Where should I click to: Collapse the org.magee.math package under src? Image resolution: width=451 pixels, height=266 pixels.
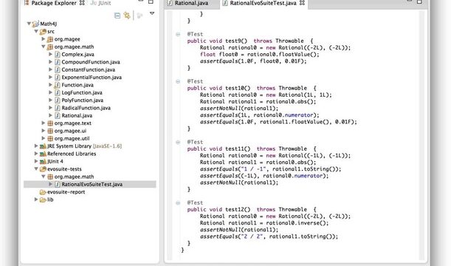coord(44,47)
